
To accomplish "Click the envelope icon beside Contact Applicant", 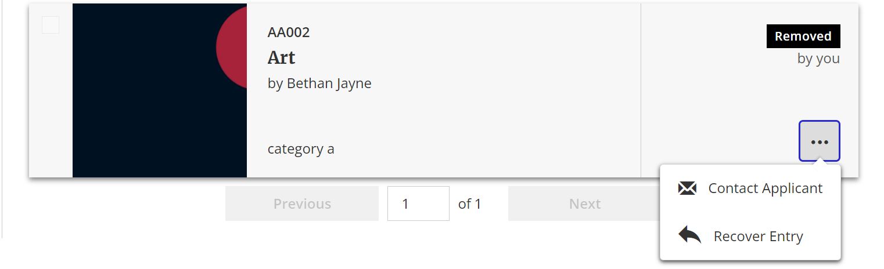I will coord(687,188).
